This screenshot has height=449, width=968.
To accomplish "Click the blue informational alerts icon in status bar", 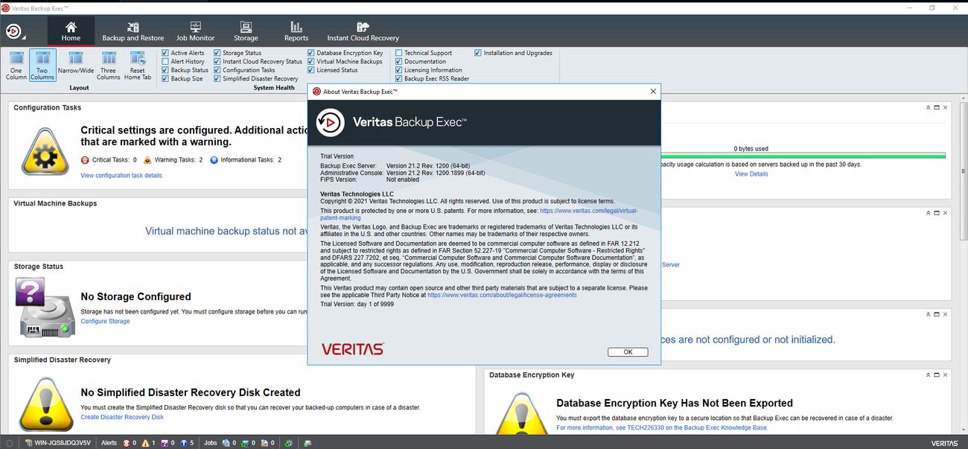I will (x=183, y=443).
